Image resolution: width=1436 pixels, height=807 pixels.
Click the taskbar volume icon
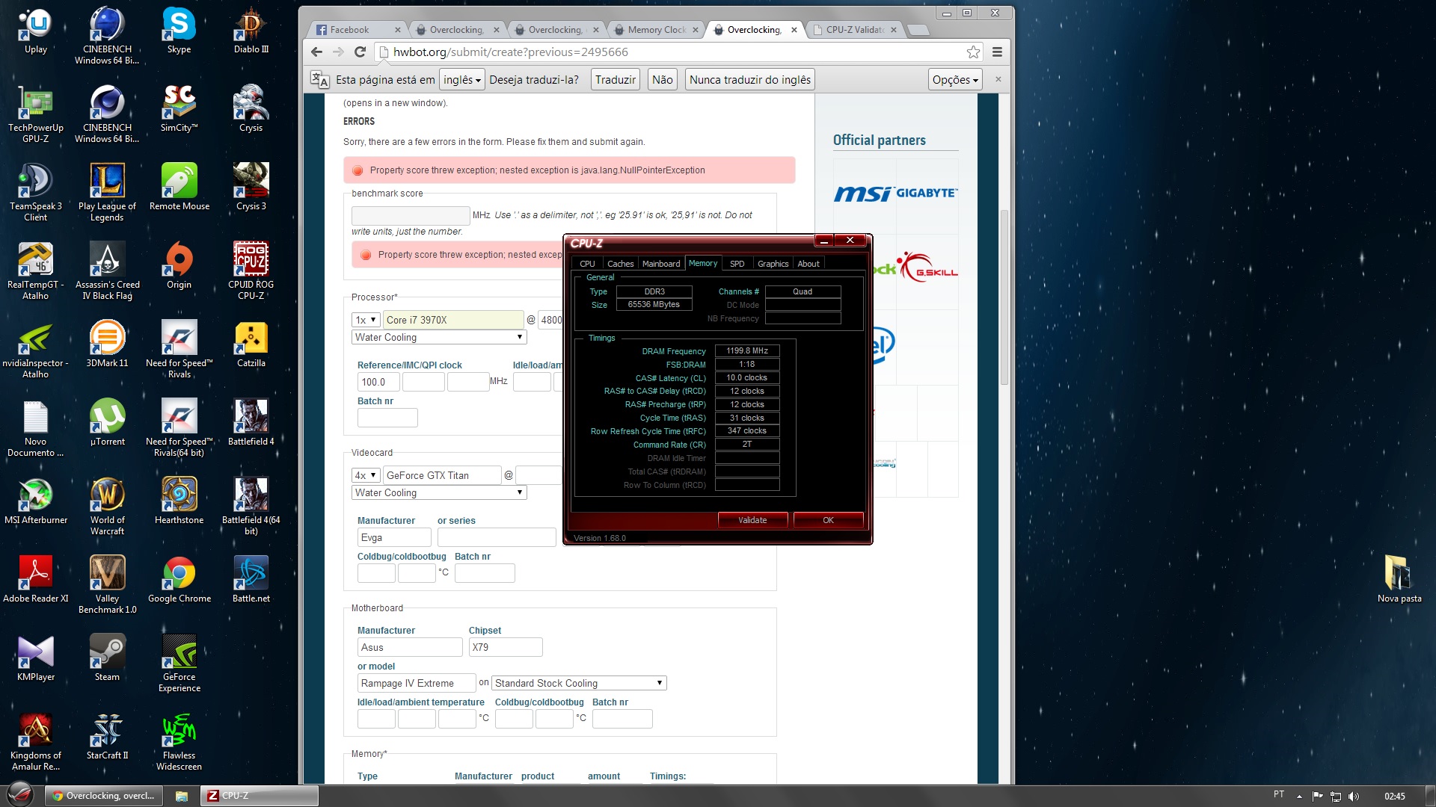1353,796
